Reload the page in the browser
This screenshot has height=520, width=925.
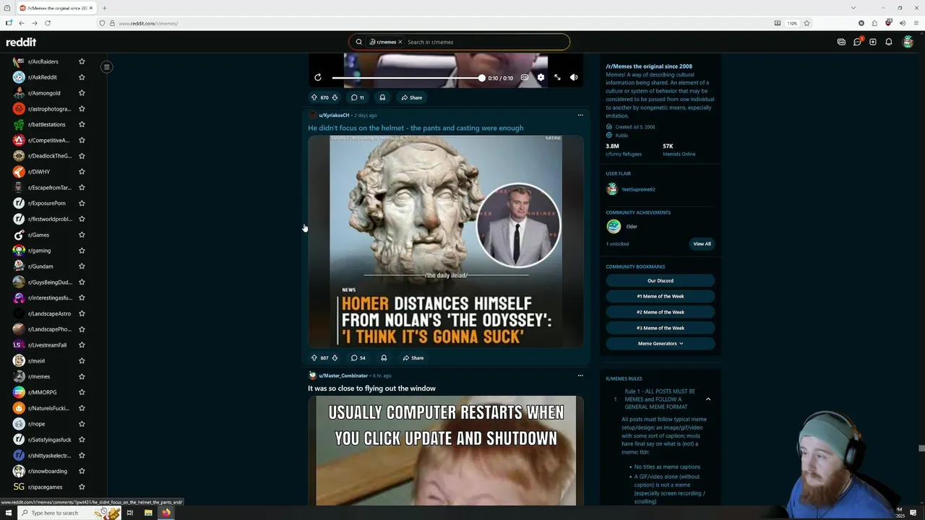(x=48, y=23)
